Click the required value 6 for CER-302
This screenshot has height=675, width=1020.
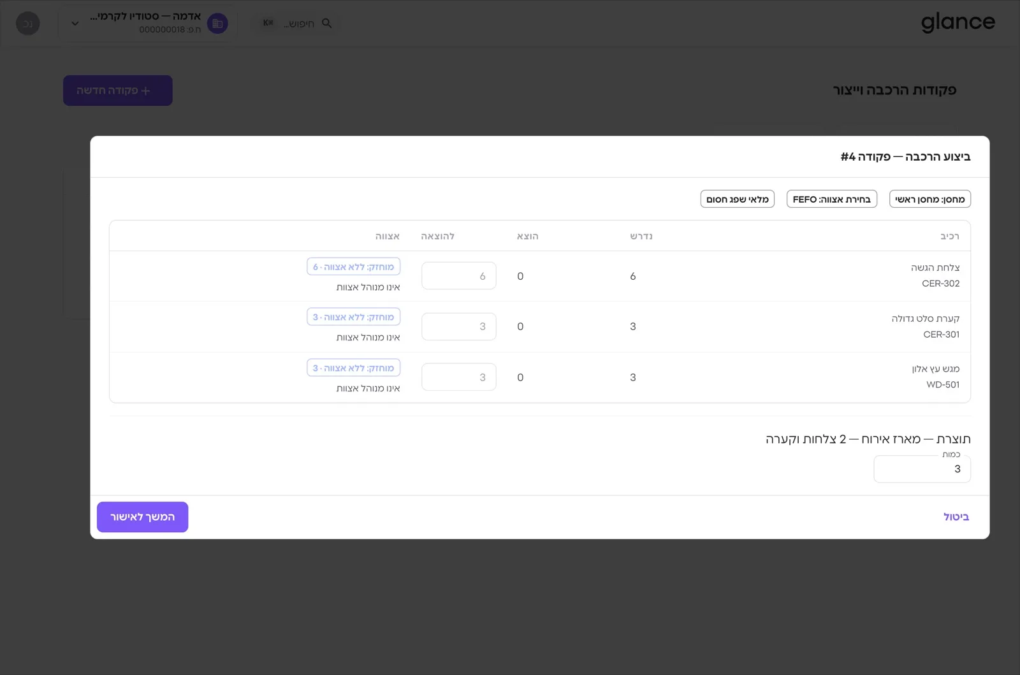point(633,276)
